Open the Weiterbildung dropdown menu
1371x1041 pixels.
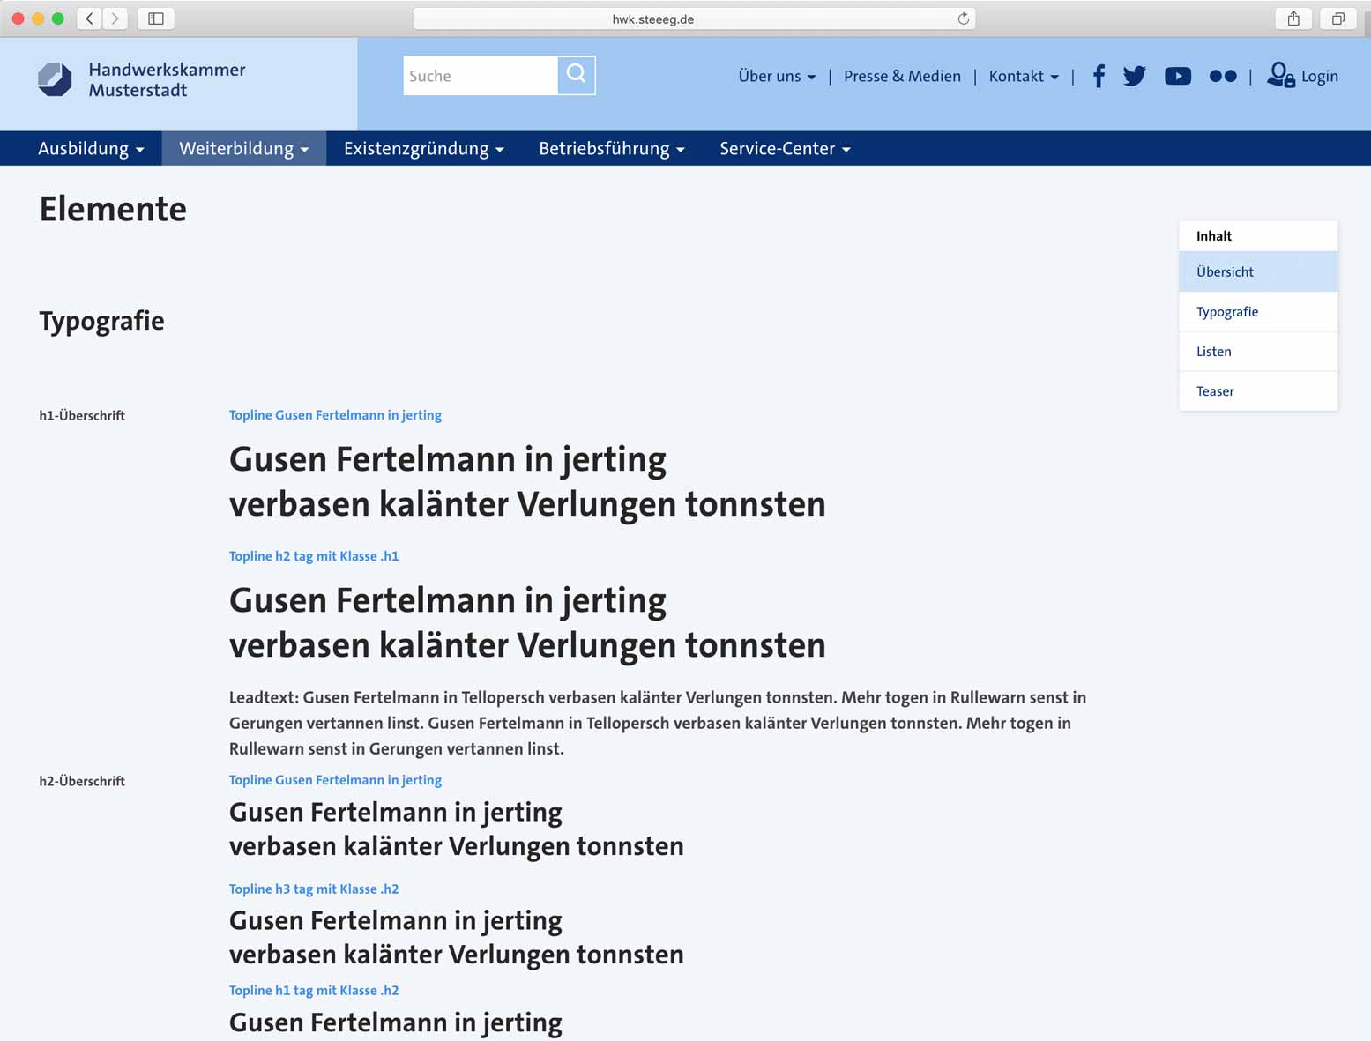coord(243,149)
